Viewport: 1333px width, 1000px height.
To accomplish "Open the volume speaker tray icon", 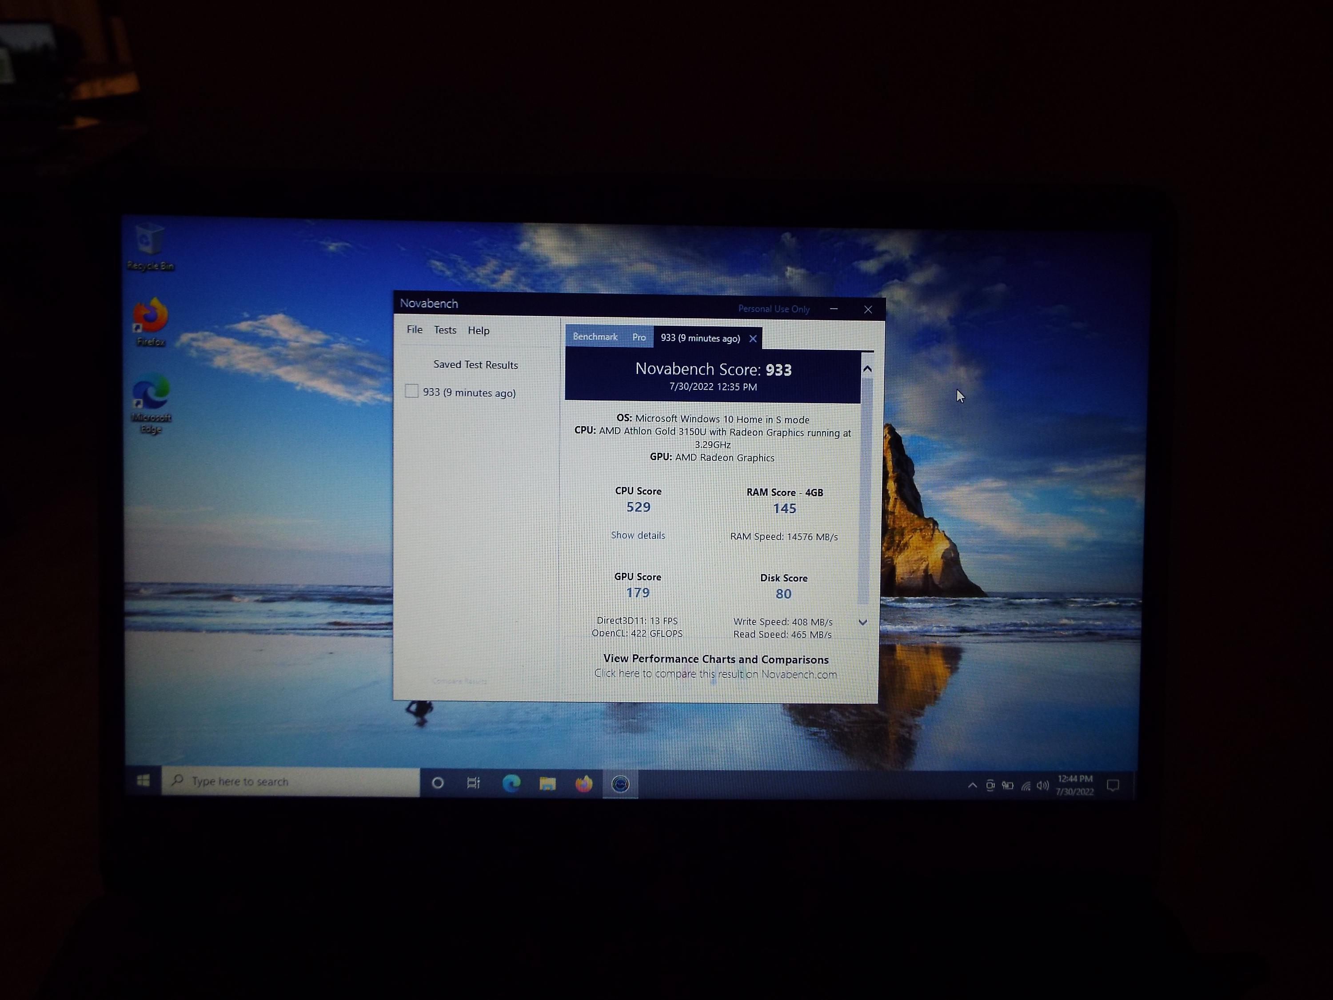I will pyautogui.click(x=1042, y=785).
